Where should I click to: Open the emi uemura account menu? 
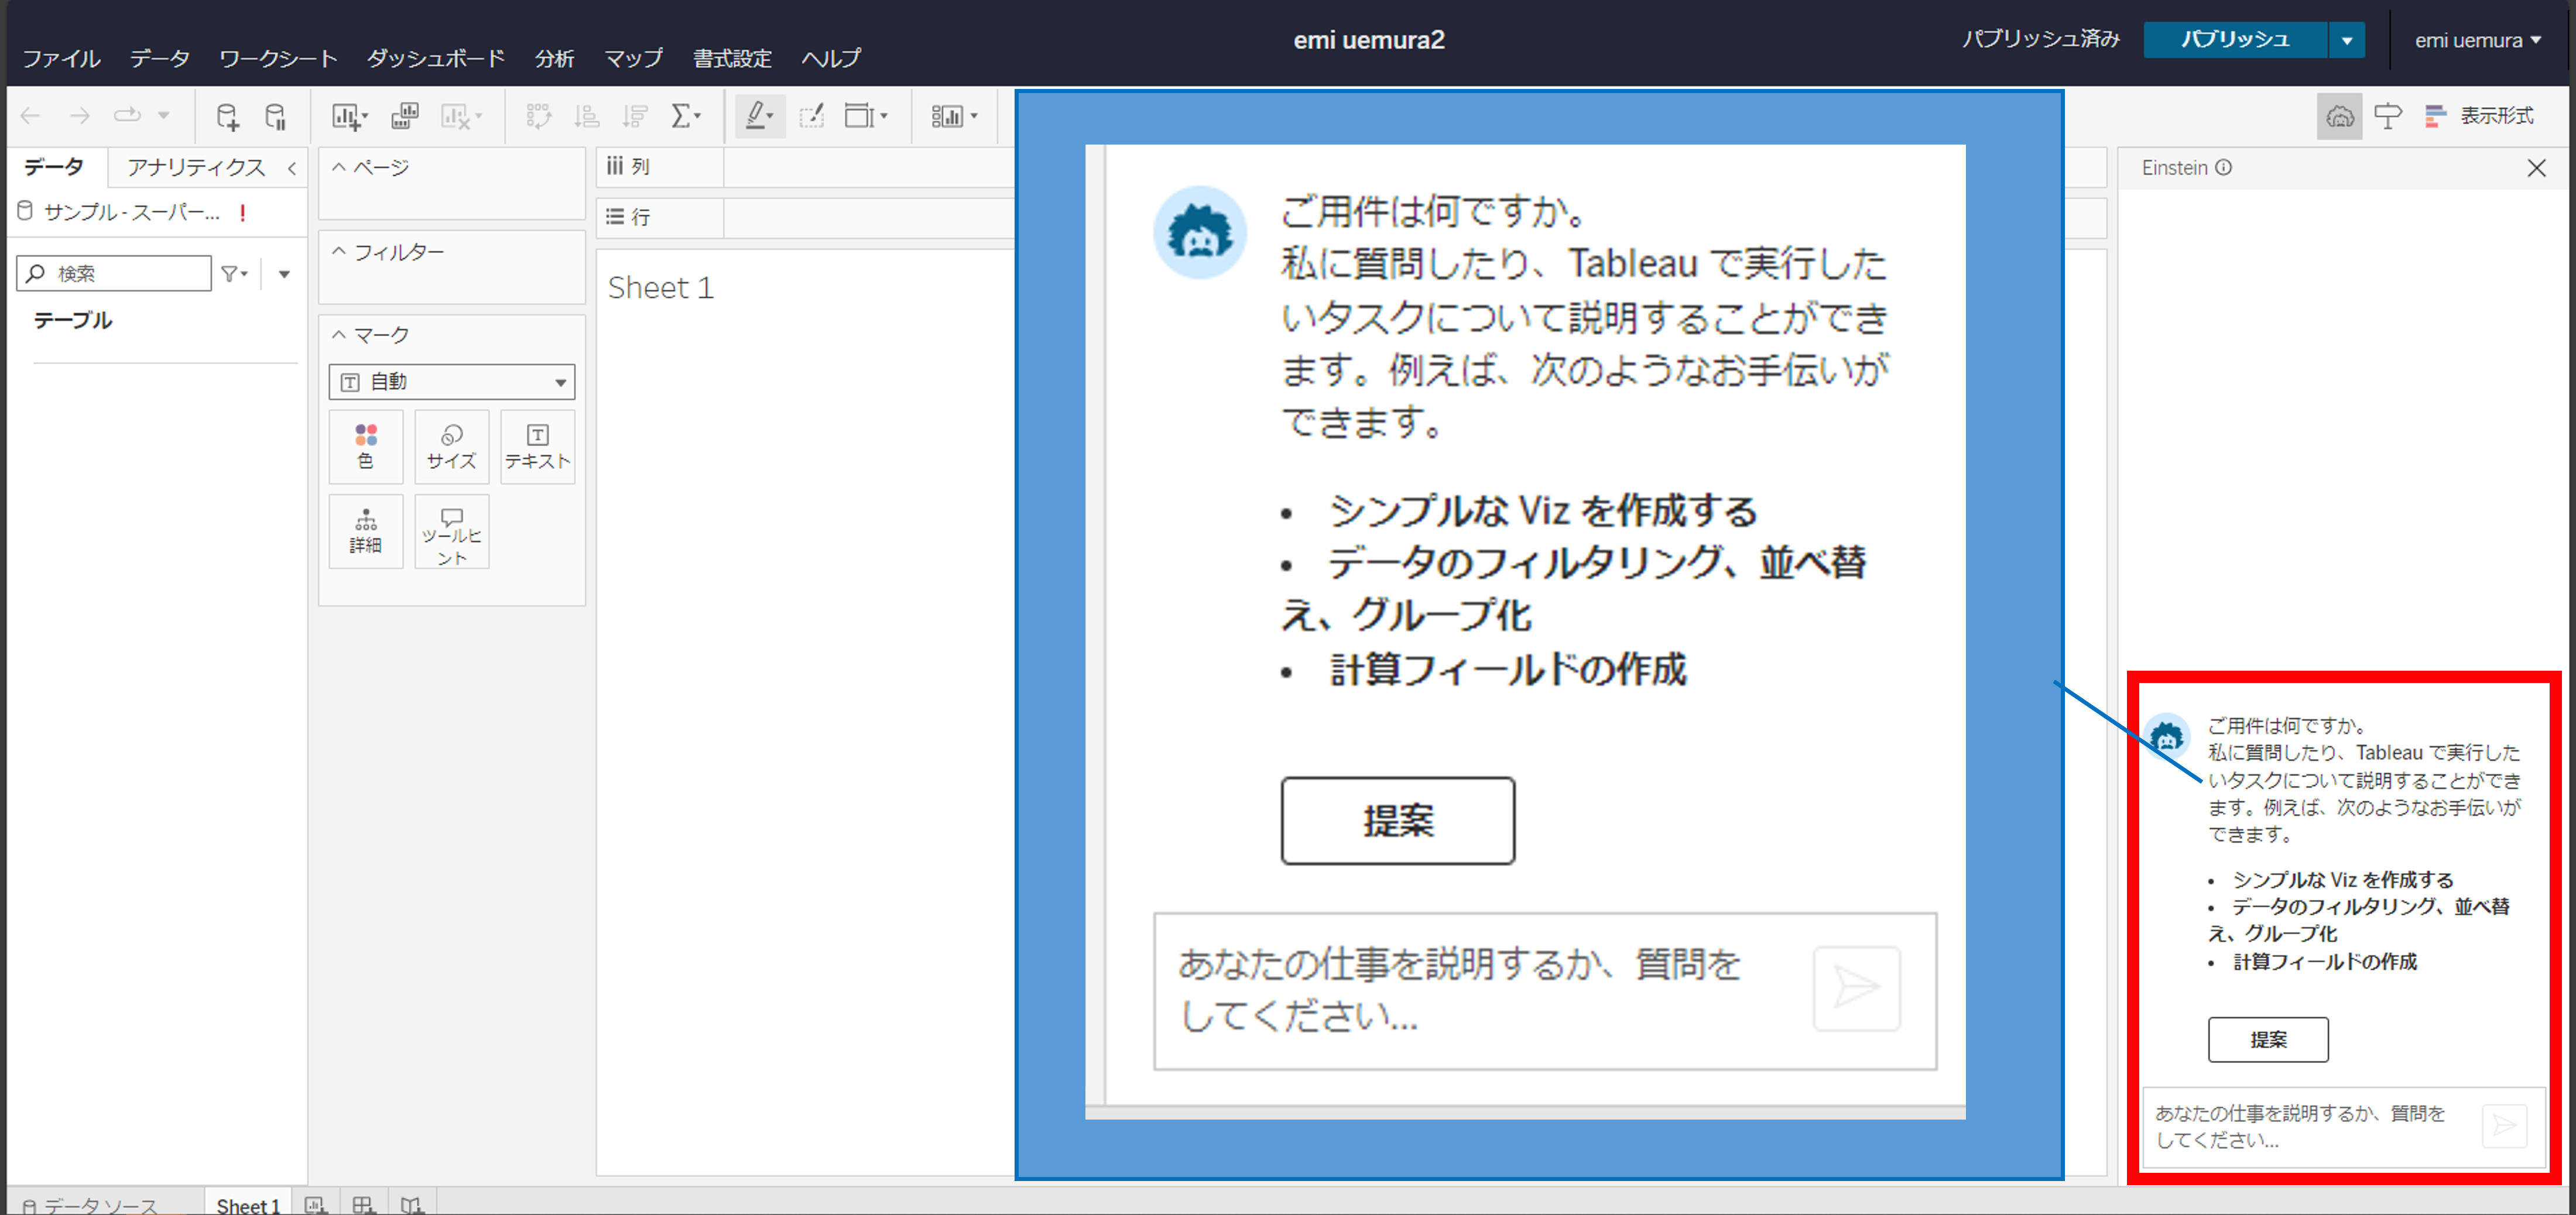[2477, 40]
